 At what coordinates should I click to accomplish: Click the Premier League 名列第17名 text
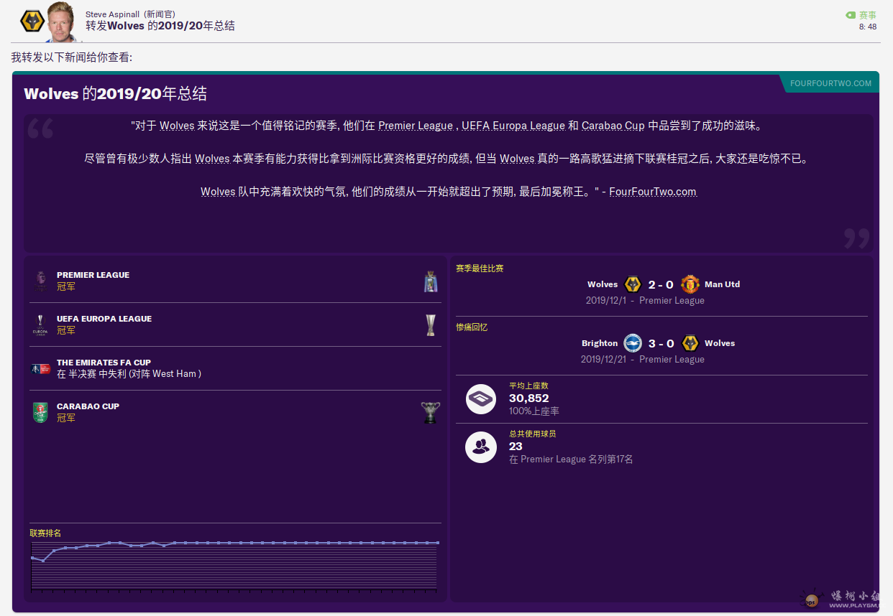tap(571, 459)
